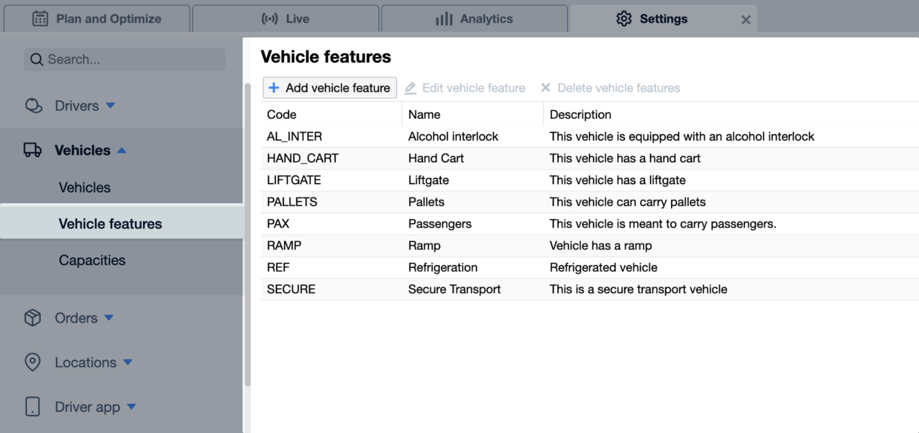Click the search magnifier icon
The height and width of the screenshot is (433, 919).
coord(36,59)
